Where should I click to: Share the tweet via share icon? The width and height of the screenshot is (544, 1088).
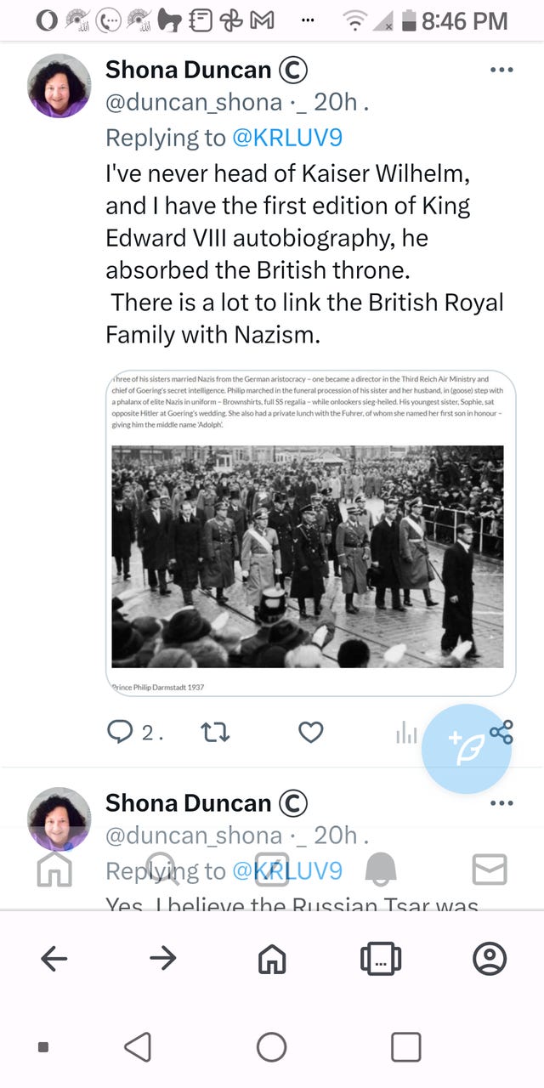[x=501, y=732]
